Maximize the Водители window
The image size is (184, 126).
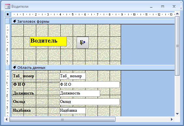coord(162,6)
